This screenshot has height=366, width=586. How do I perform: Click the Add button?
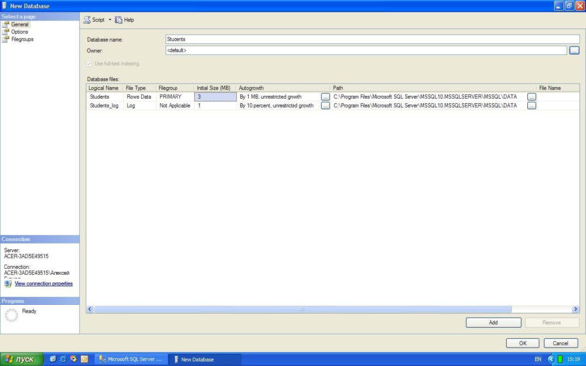coord(494,323)
